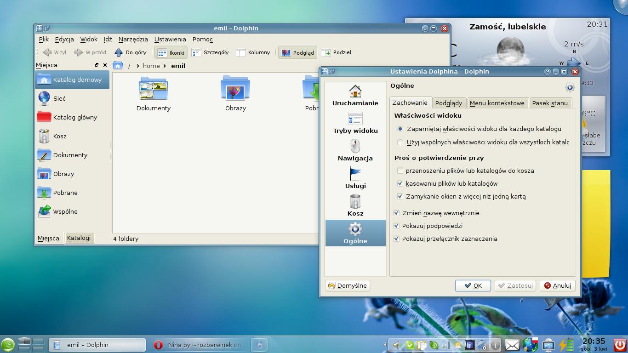Click the volume speaker icon in system tray
Screen dimensions: 628x353
pos(396,345)
